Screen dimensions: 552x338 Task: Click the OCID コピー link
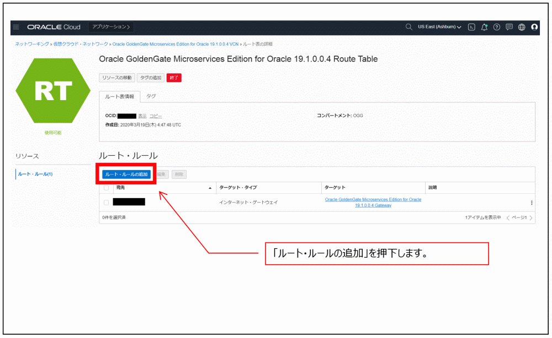[x=156, y=116]
